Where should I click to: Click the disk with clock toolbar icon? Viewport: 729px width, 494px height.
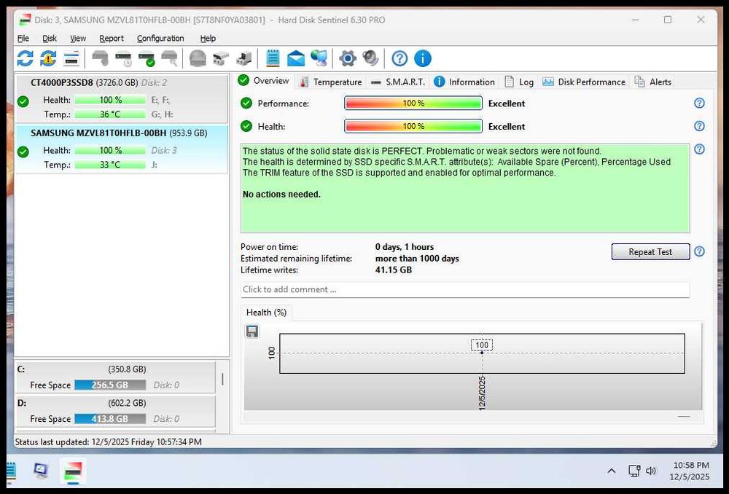point(123,58)
